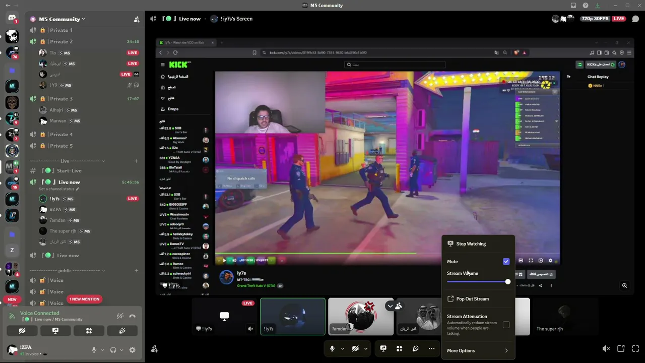Go back with title bar back arrow
Screen dimensions: 645x363
click(8, 6)
